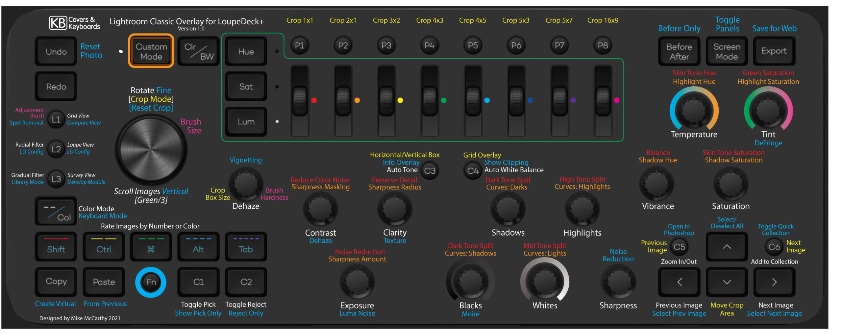This screenshot has width=842, height=334.
Task: Click the P2 preset button
Action: pyautogui.click(x=343, y=45)
